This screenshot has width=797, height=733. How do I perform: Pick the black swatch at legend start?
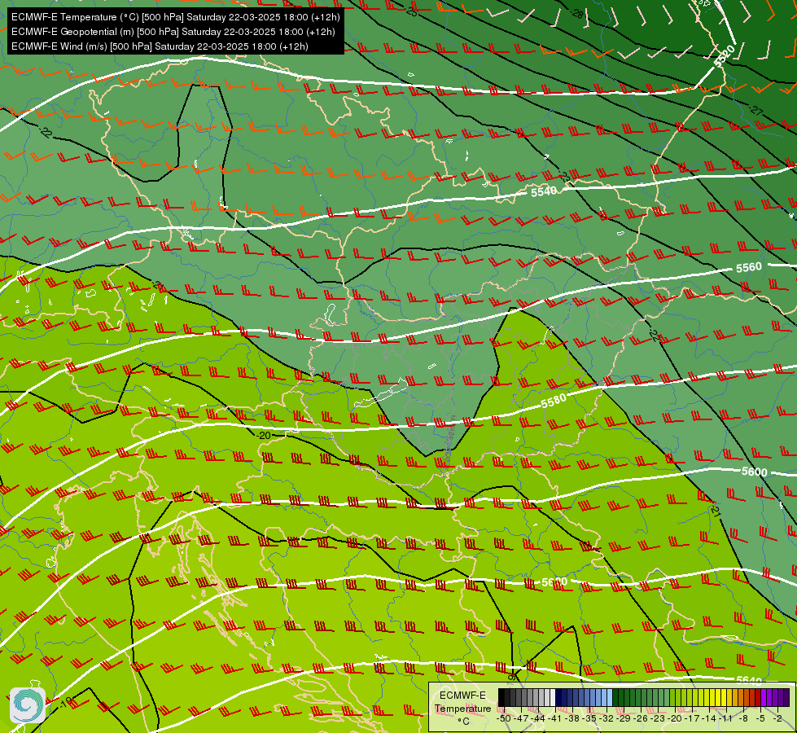(501, 697)
